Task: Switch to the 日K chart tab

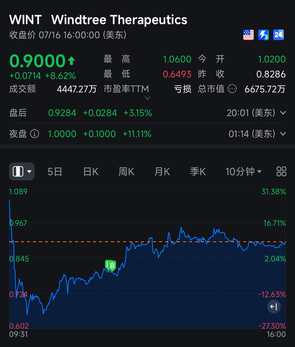Action: coord(91,172)
